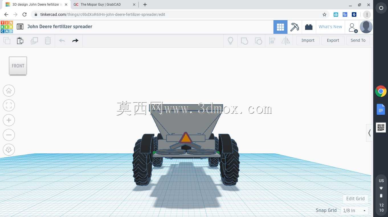The width and height of the screenshot is (388, 217).
Task: Click the Ungroup shapes icon
Action: click(x=258, y=41)
